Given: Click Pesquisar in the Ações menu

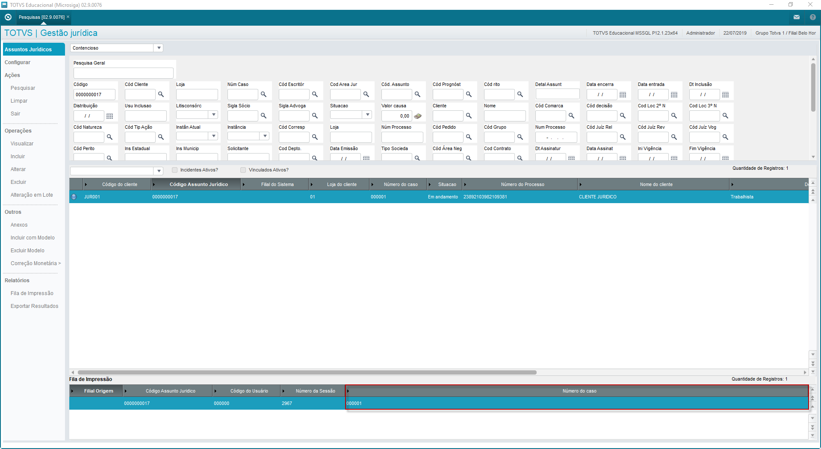Looking at the screenshot, I should [23, 88].
